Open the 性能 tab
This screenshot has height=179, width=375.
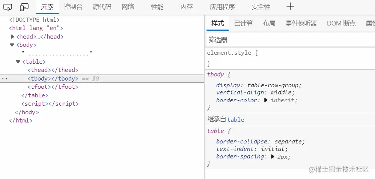pyautogui.click(x=157, y=7)
